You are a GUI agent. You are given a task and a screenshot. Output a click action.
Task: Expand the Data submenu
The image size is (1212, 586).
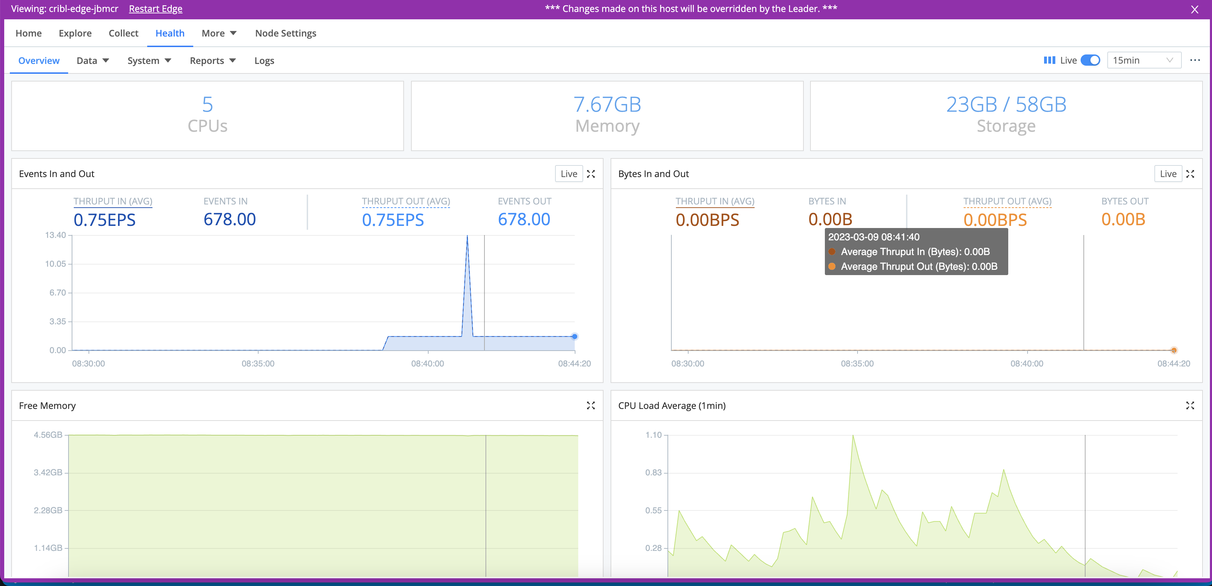point(93,61)
